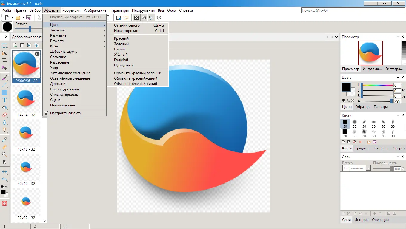406x229 pixels.
Task: Select the rectangle shape tool
Action: [4, 92]
